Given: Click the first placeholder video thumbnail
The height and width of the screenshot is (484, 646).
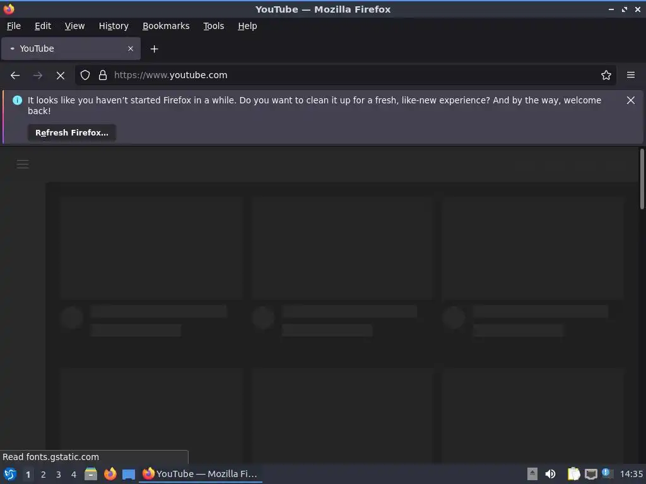Looking at the screenshot, I should [x=151, y=248].
